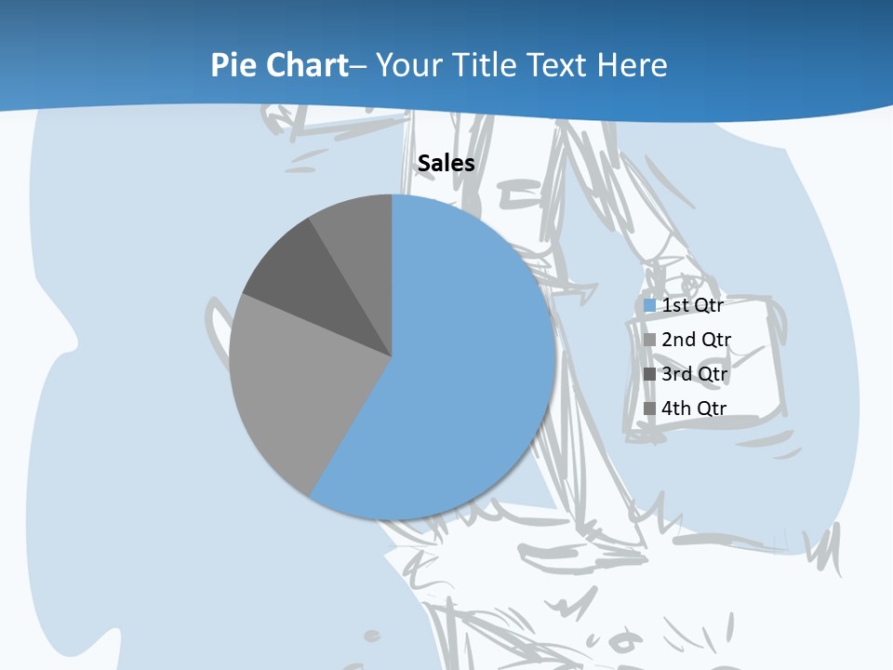Select the "1st Qtr" legend label
Viewport: 893px width, 670px height.
(x=692, y=305)
